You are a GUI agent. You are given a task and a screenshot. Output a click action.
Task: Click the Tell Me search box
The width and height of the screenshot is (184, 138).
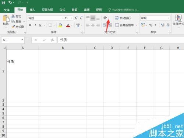tap(124, 10)
